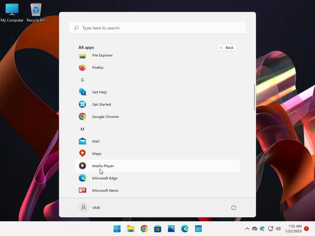Viewport: 315px width, 236px height.
Task: Open Edge from the taskbar
Action: [x=185, y=229]
